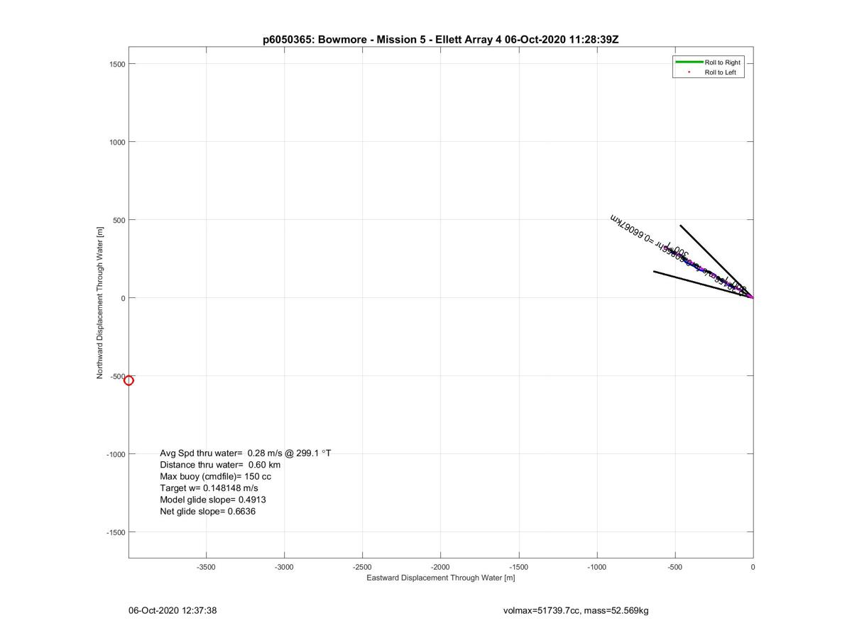Click x-axis tick label '-2000'

[x=441, y=567]
